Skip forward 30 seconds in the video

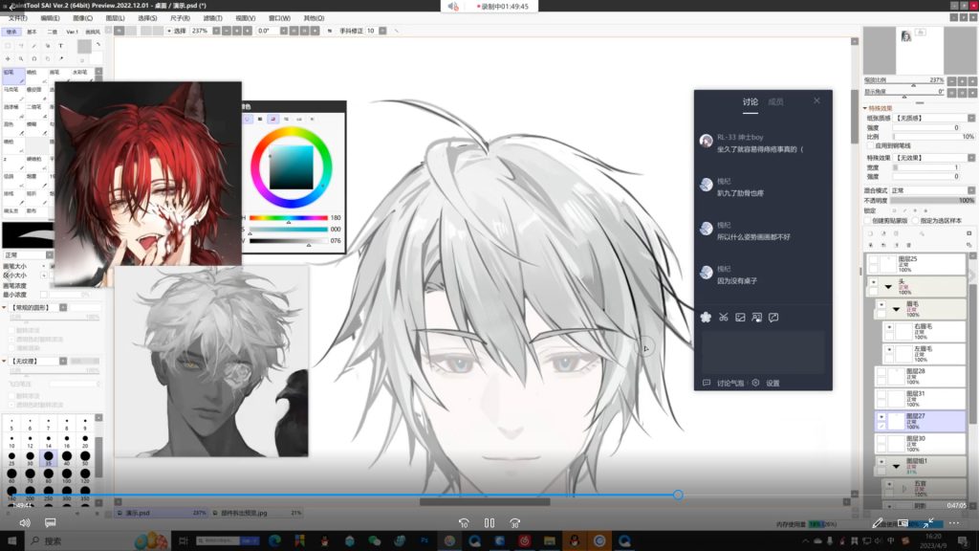[515, 523]
